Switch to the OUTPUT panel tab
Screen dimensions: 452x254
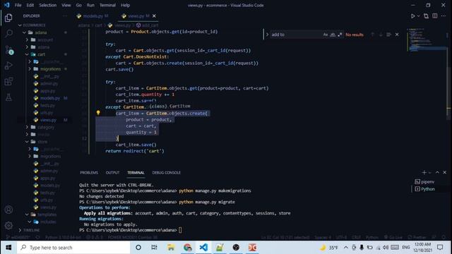tap(112, 172)
